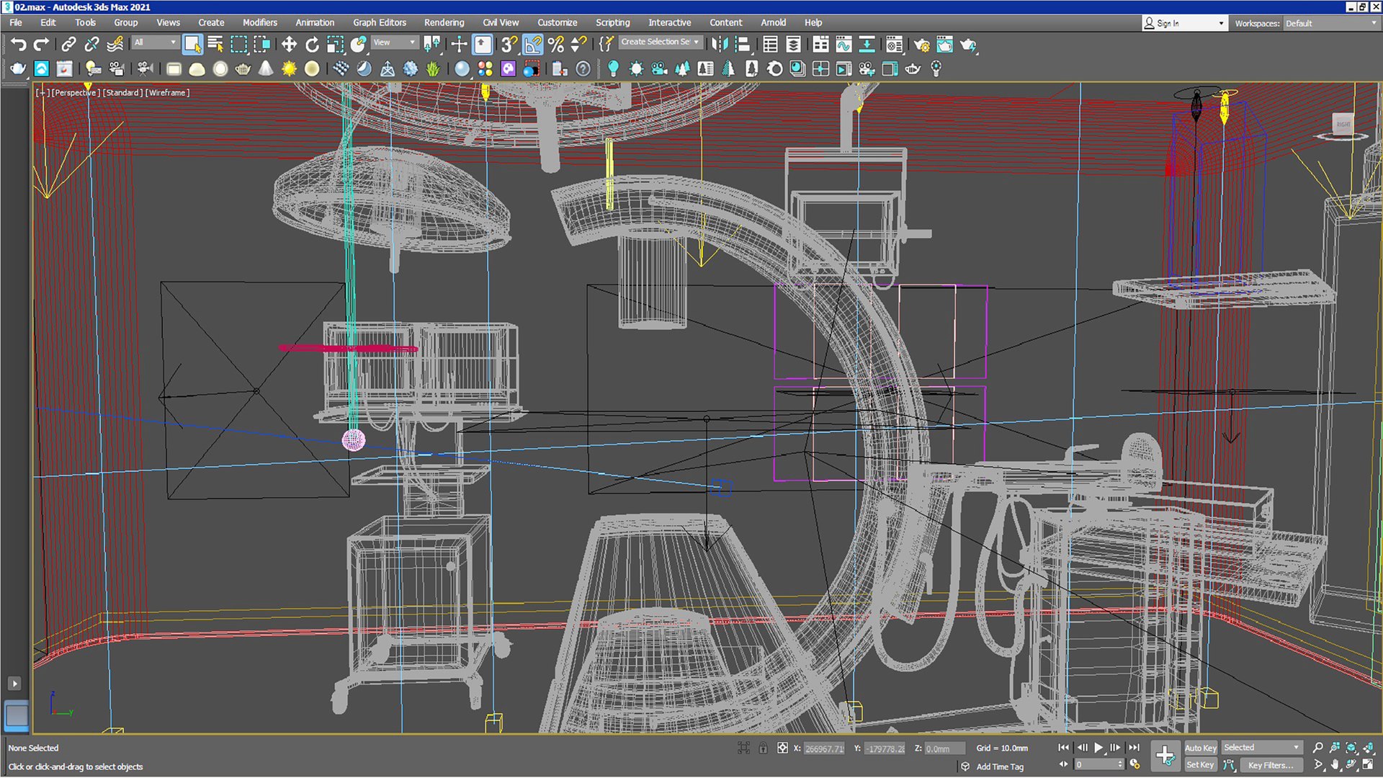The height and width of the screenshot is (778, 1383).
Task: Open the [Perspective] viewport label menu
Action: [x=75, y=93]
